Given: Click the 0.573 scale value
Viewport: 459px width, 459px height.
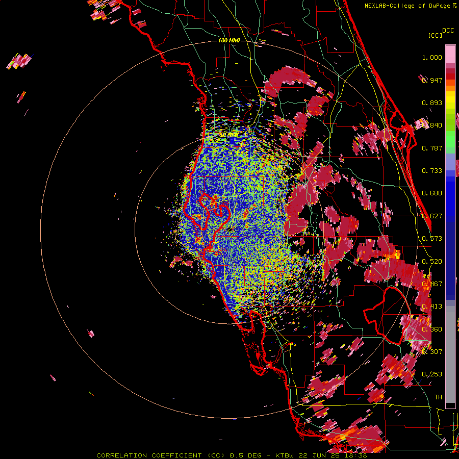Looking at the screenshot, I should 432,239.
